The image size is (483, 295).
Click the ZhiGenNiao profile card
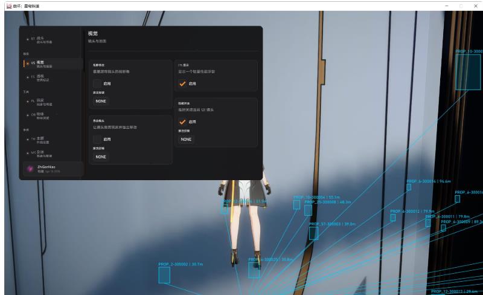[x=53, y=169]
